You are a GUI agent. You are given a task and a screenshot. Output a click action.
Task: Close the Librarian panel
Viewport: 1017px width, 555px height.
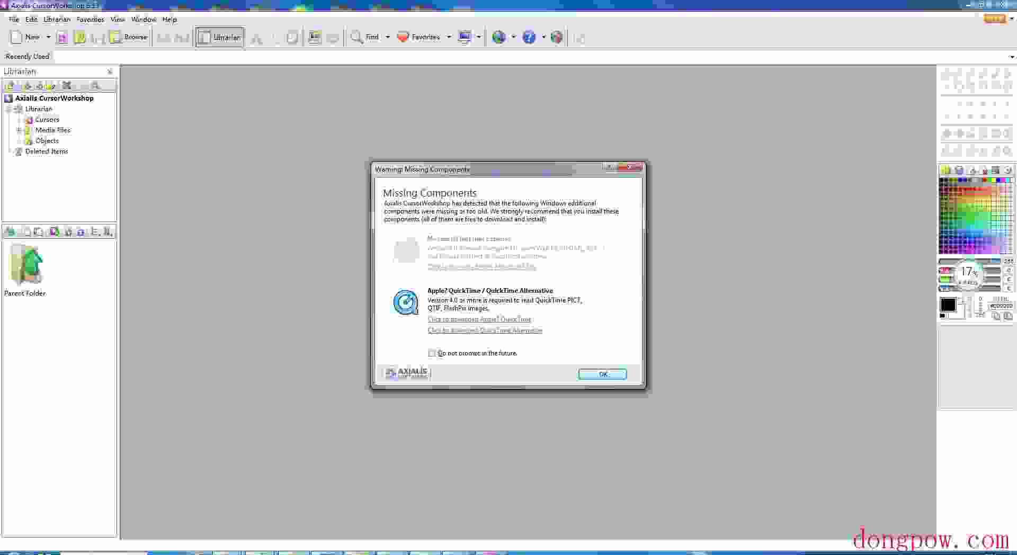(110, 71)
